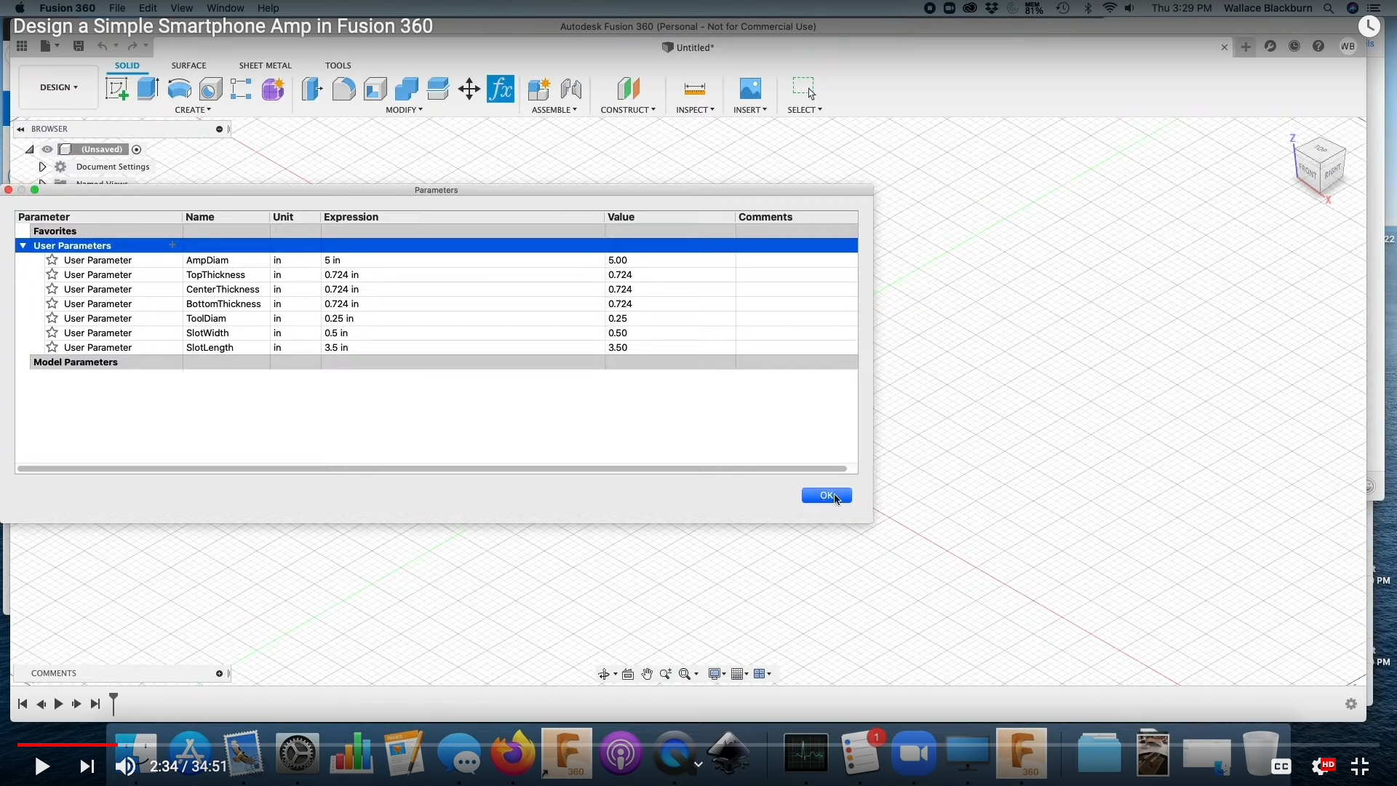Expand Document Settings tree node

[42, 167]
